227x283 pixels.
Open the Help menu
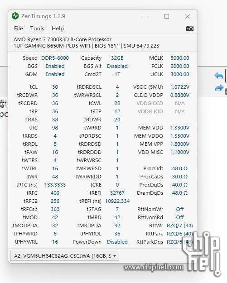(x=58, y=29)
